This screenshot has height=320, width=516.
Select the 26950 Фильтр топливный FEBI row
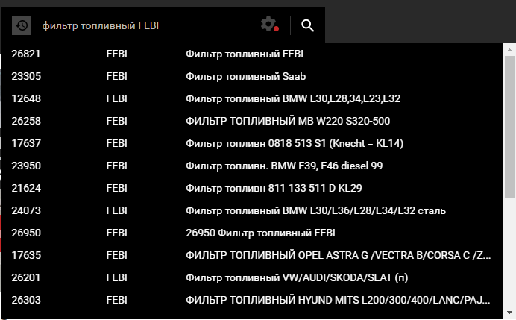(x=252, y=233)
